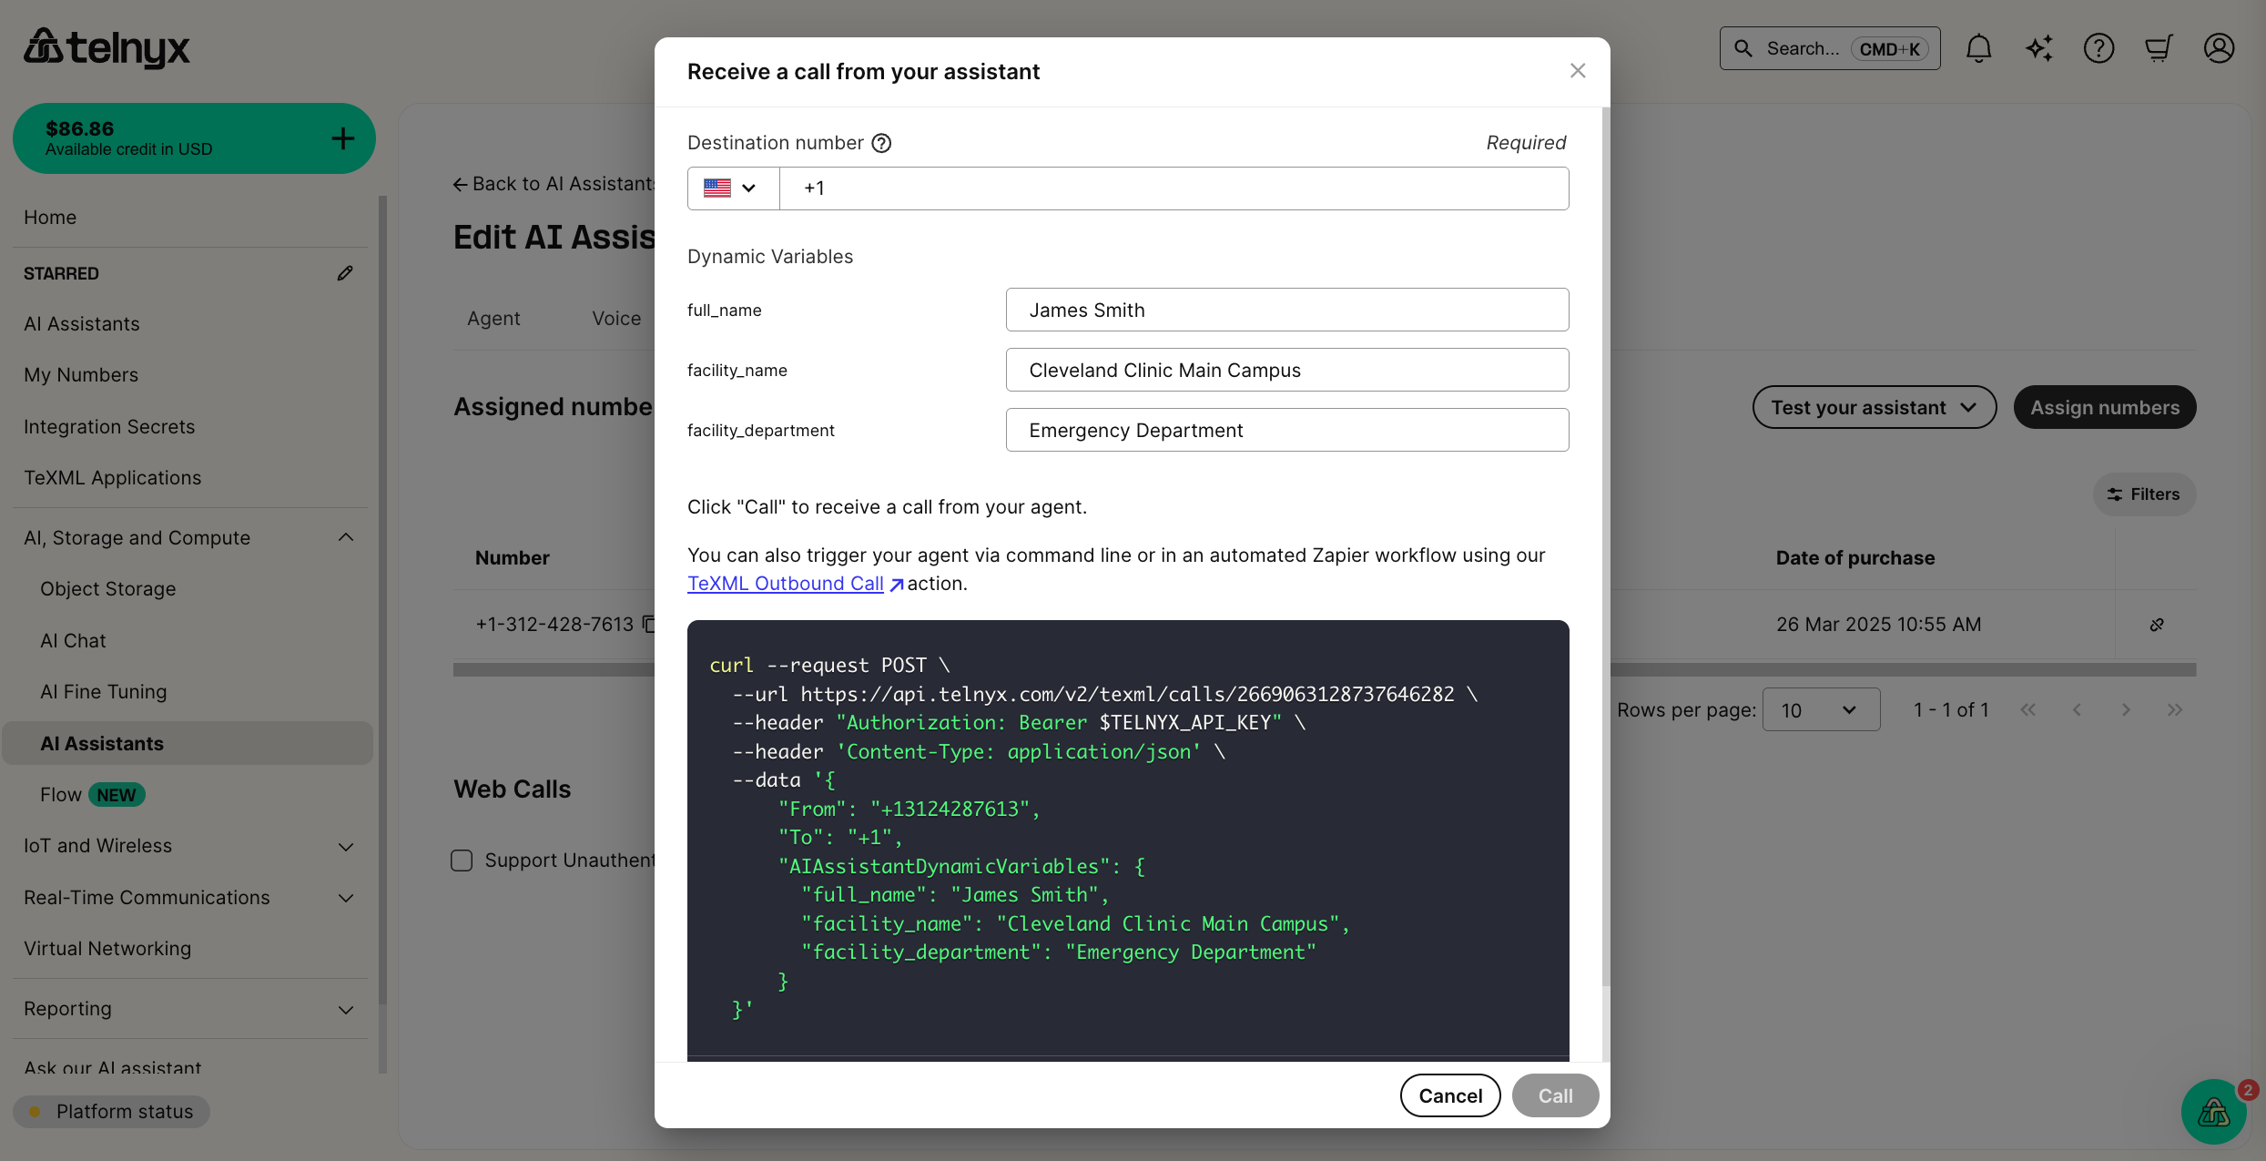The width and height of the screenshot is (2266, 1161).
Task: Collapse the AI, Storage and Compute section
Action: [345, 537]
